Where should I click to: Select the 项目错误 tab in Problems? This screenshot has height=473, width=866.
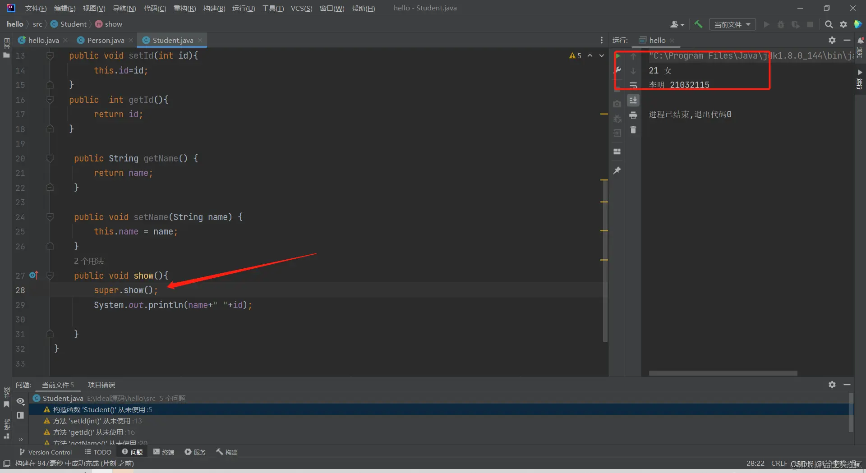tap(101, 385)
